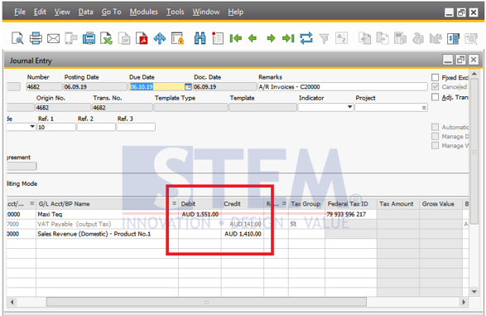Image resolution: width=486 pixels, height=316 pixels.
Task: Click the Debit column header
Action: coord(200,204)
